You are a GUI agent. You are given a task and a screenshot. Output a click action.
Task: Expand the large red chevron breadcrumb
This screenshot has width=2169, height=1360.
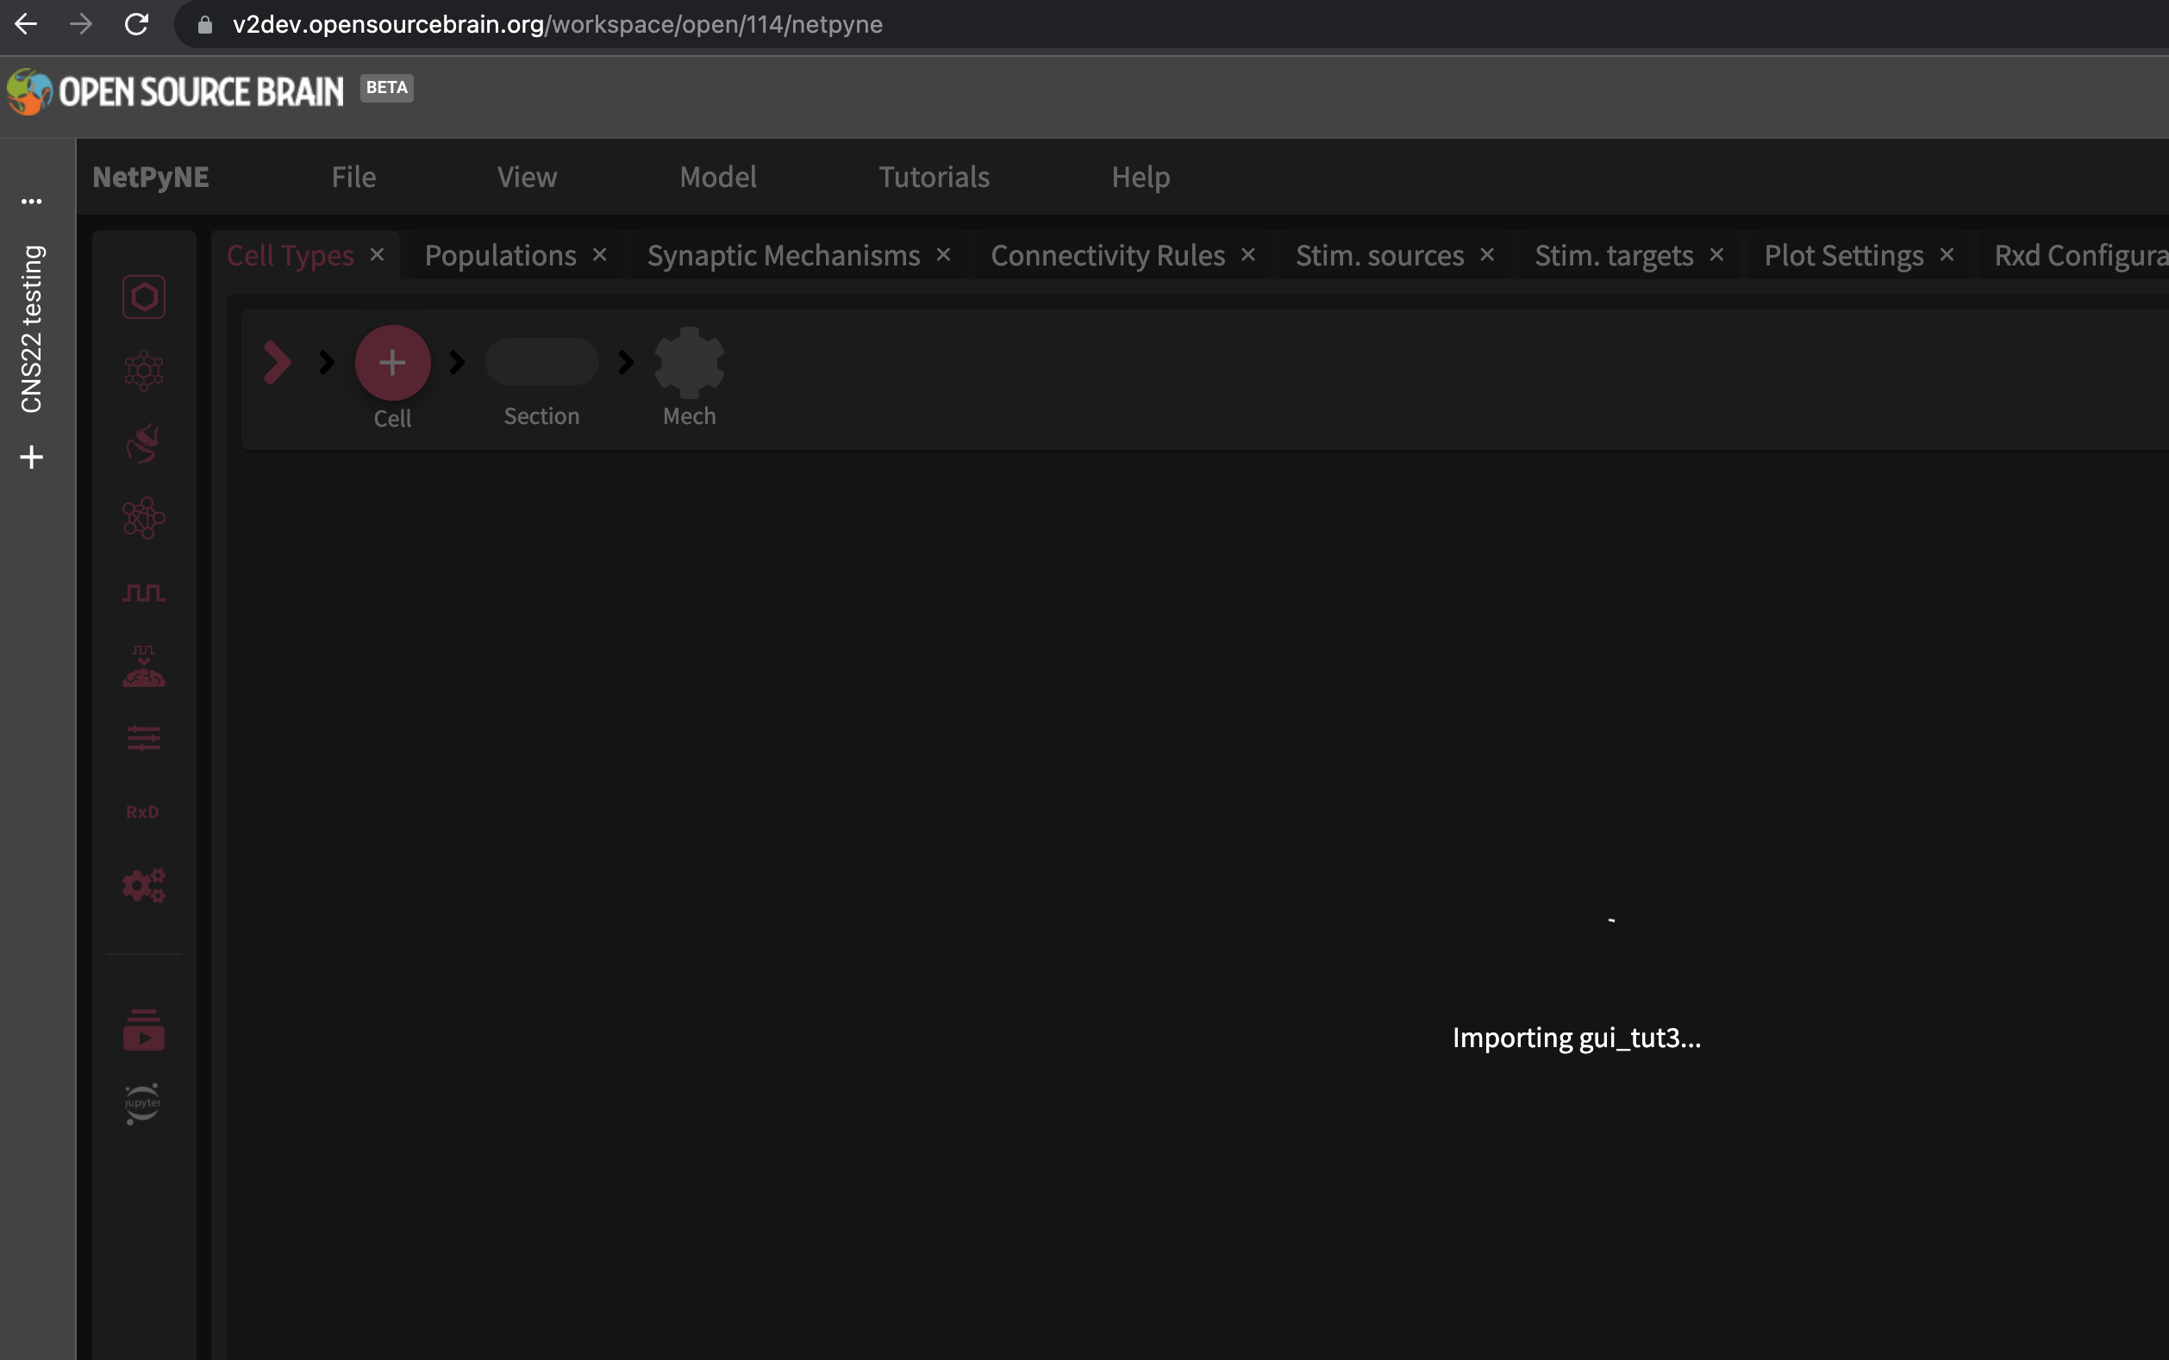277,363
